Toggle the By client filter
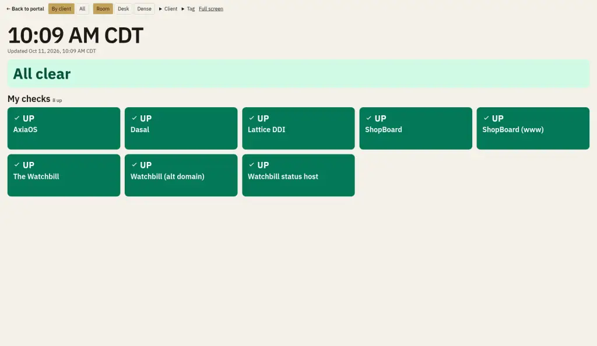Screen dimensions: 597x346 [61, 9]
